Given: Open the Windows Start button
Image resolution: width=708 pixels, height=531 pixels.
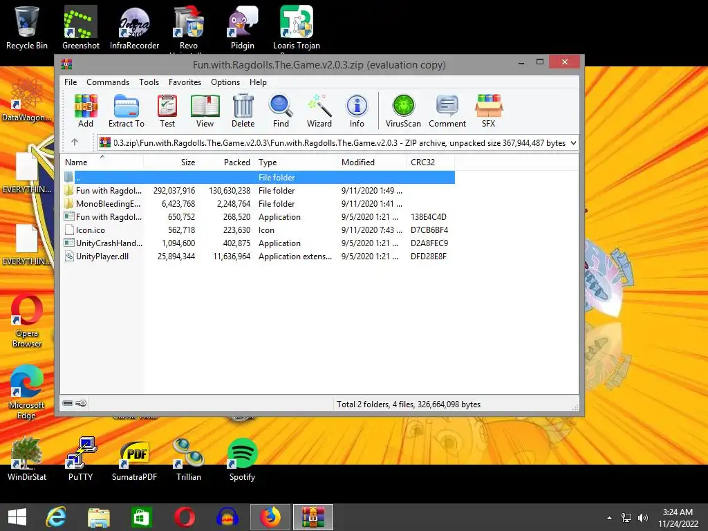Looking at the screenshot, I should [x=17, y=517].
